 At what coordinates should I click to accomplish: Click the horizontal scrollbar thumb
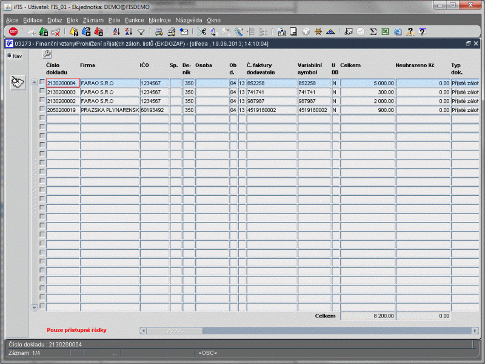[x=175, y=331]
